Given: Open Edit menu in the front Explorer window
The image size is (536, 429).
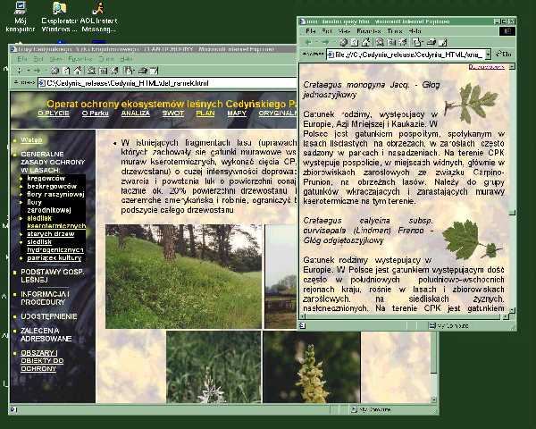Looking at the screenshot, I should (x=327, y=31).
